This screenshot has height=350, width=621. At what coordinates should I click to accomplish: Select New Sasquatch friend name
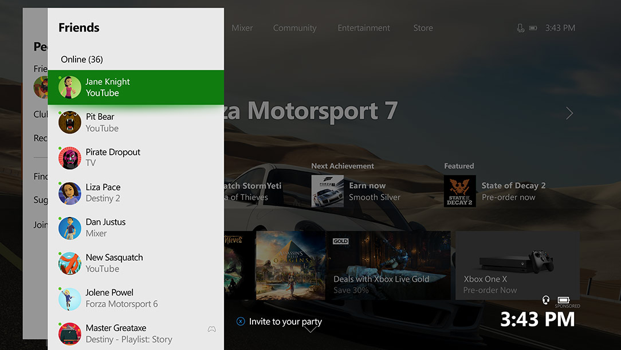tap(114, 257)
